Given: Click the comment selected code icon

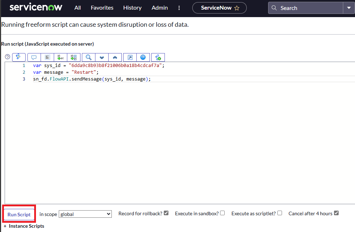Looking at the screenshot, I should pyautogui.click(x=34, y=57).
